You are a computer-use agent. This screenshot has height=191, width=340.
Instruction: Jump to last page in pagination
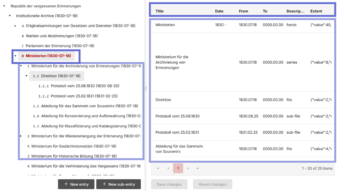[x=198, y=168]
